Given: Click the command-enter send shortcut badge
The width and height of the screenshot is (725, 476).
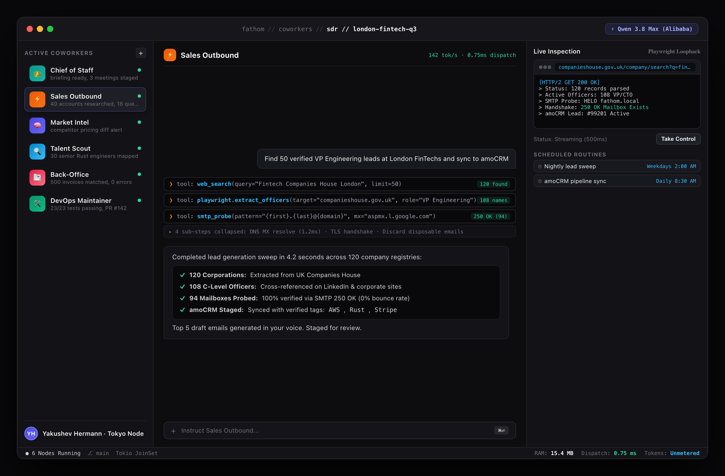Looking at the screenshot, I should (501, 431).
